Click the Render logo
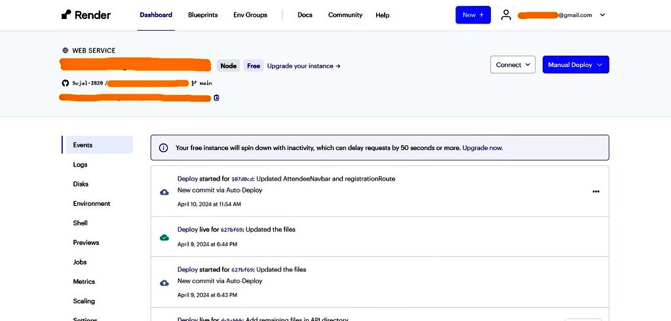The width and height of the screenshot is (671, 321). 86,15
